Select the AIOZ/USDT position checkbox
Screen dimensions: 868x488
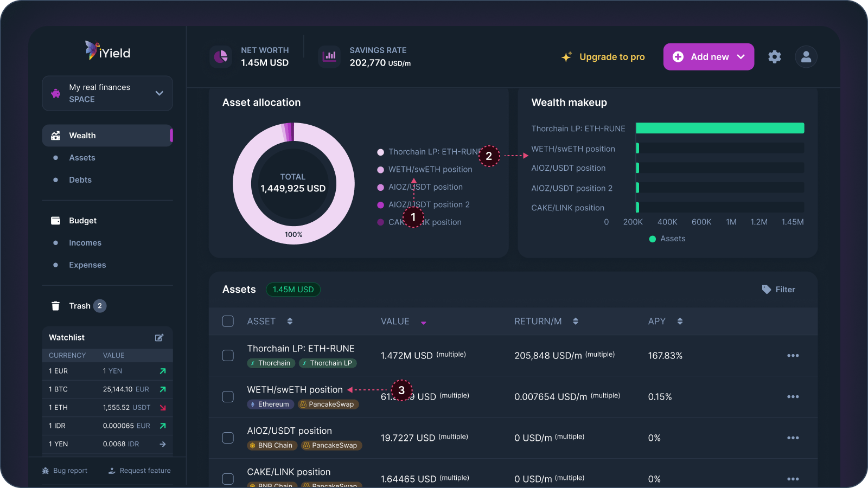[x=228, y=438]
